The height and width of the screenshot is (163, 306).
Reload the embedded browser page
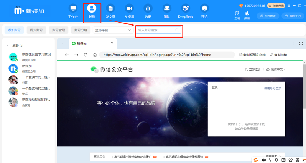[x=86, y=55]
